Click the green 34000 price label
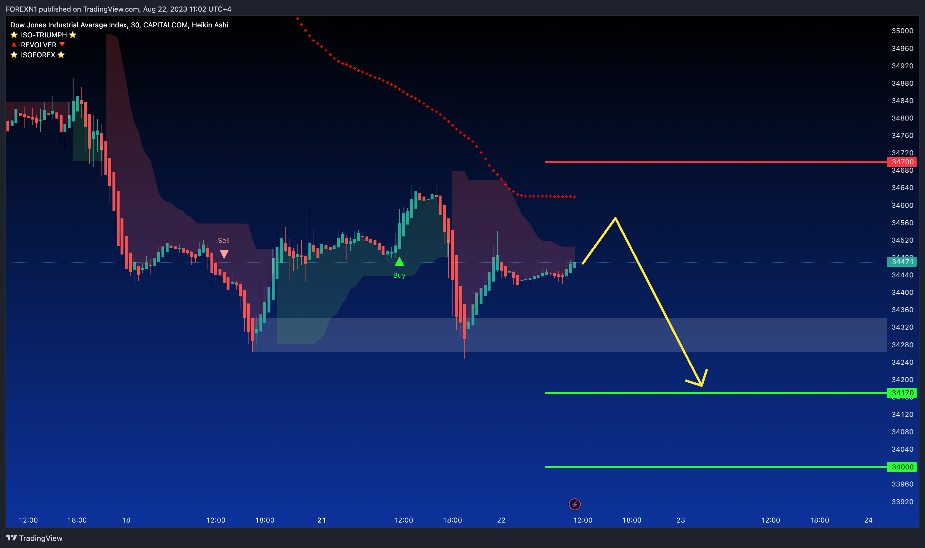925x548 pixels. pyautogui.click(x=902, y=467)
